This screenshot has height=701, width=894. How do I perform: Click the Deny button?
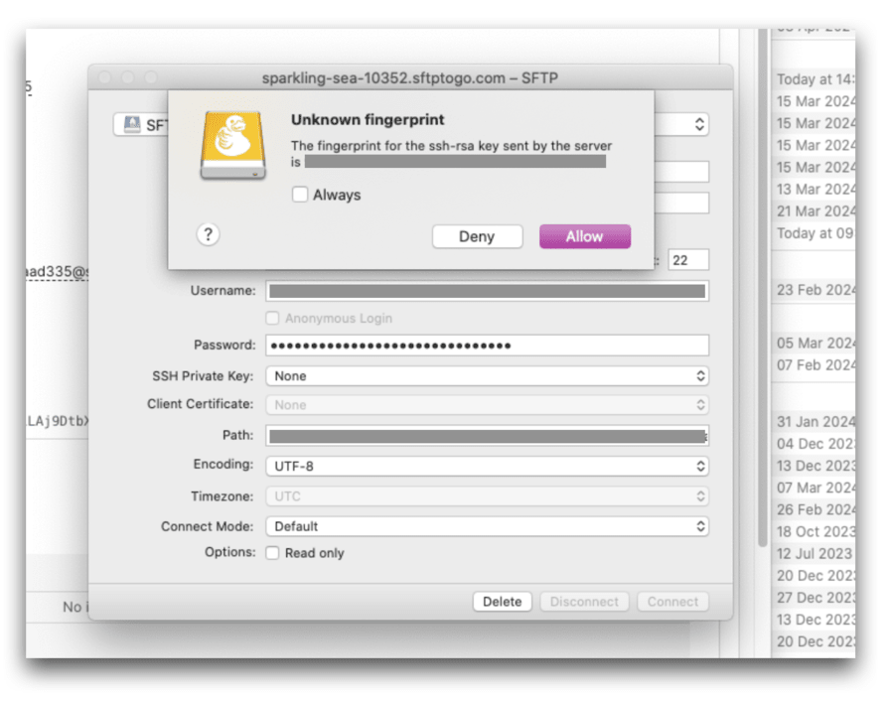pyautogui.click(x=477, y=236)
